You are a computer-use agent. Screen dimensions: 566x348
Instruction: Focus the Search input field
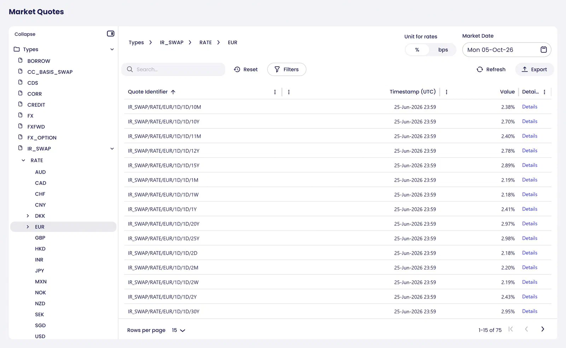173,69
